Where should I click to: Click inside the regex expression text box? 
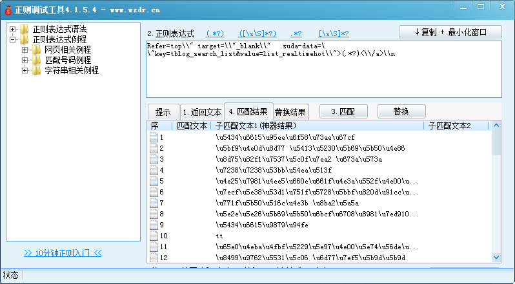(323, 77)
